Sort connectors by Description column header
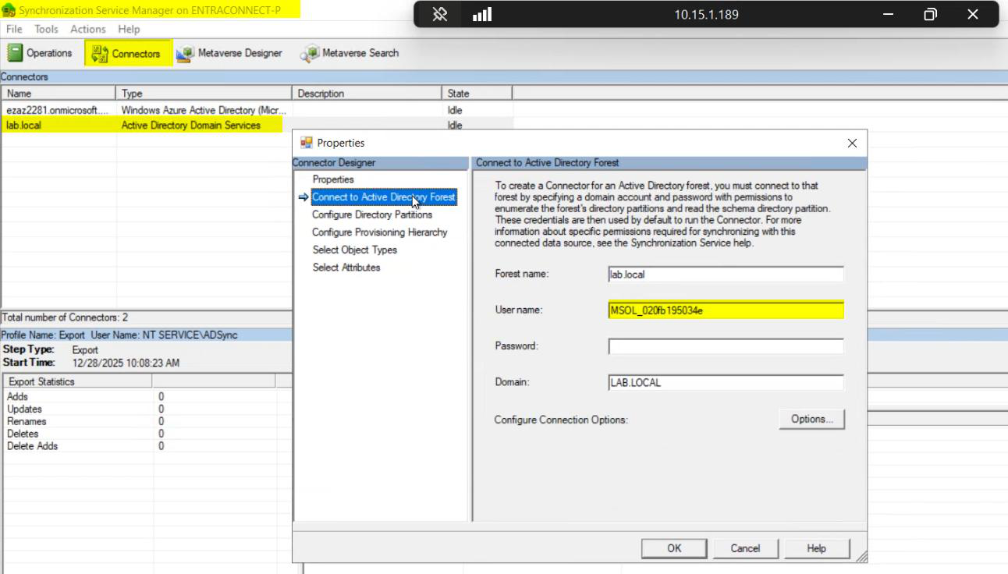Image resolution: width=1008 pixels, height=574 pixels. pos(367,94)
